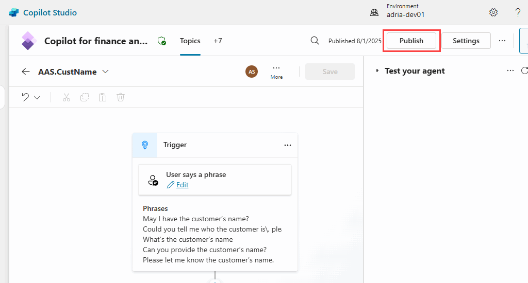
Task: Click the Trigger node title
Action: pyautogui.click(x=175, y=145)
